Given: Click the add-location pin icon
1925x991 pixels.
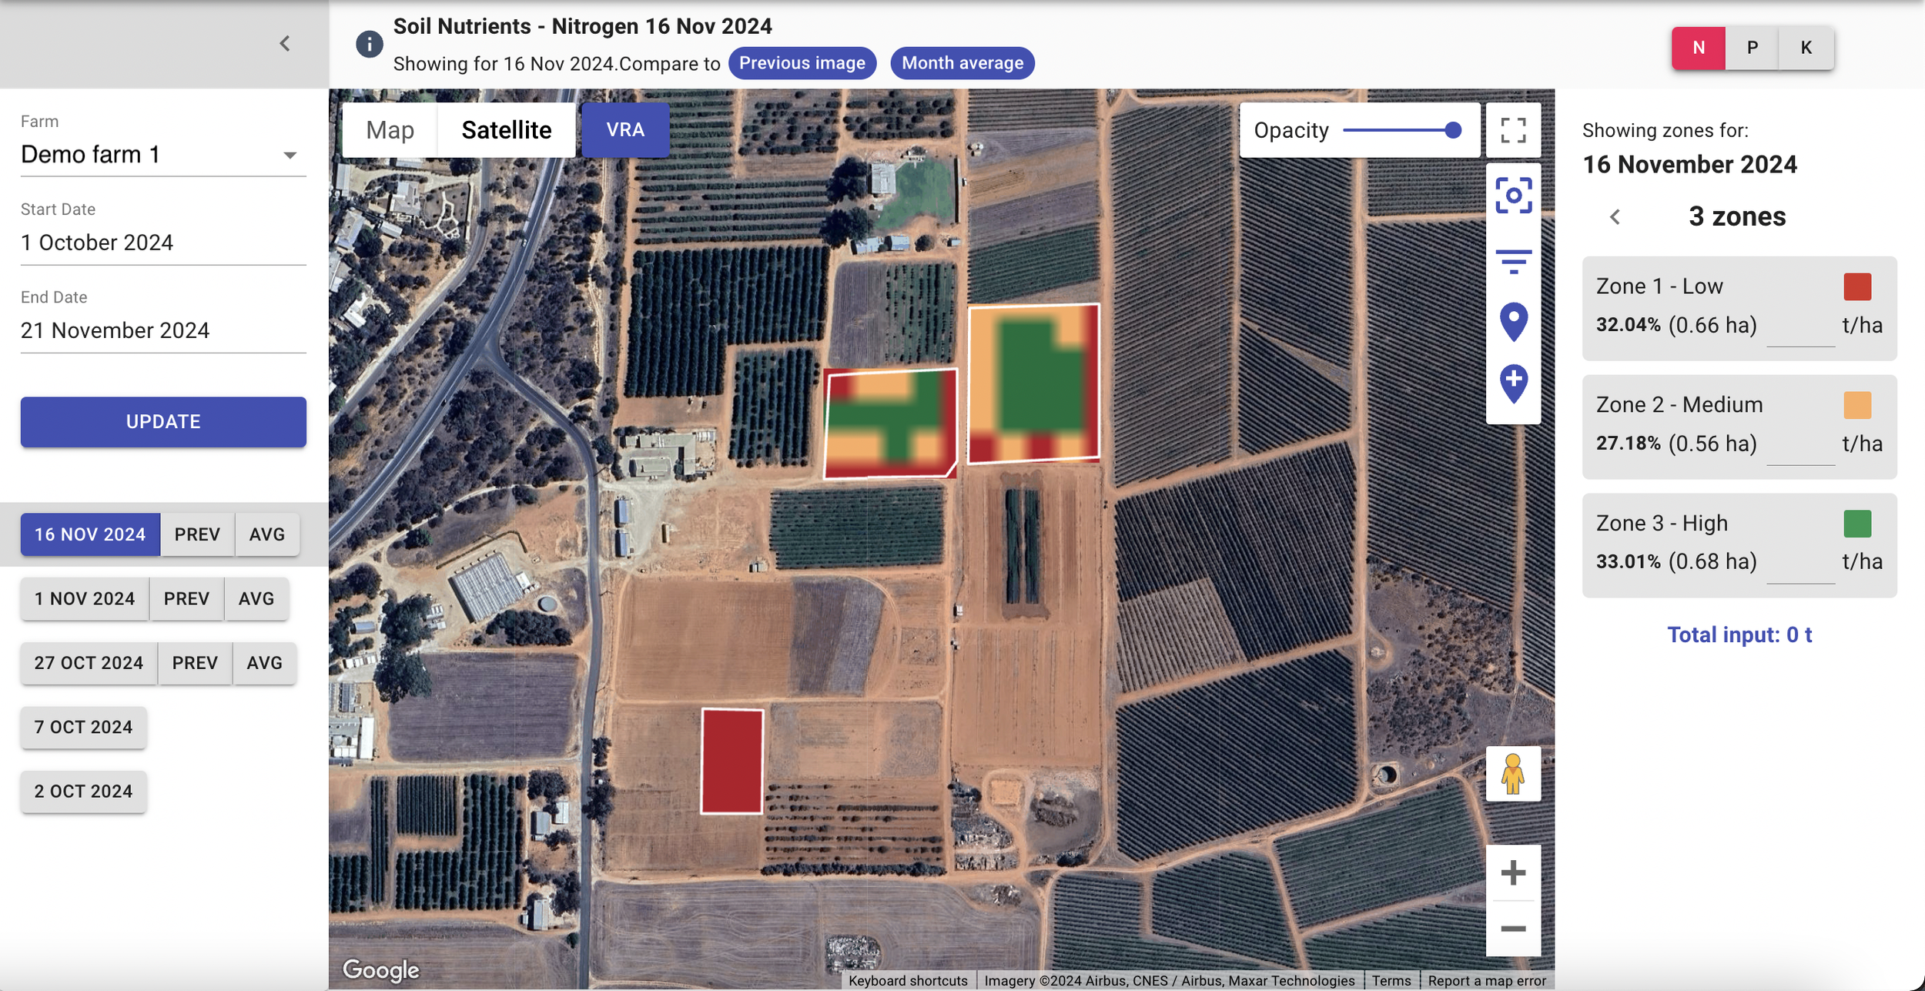Looking at the screenshot, I should 1512,383.
